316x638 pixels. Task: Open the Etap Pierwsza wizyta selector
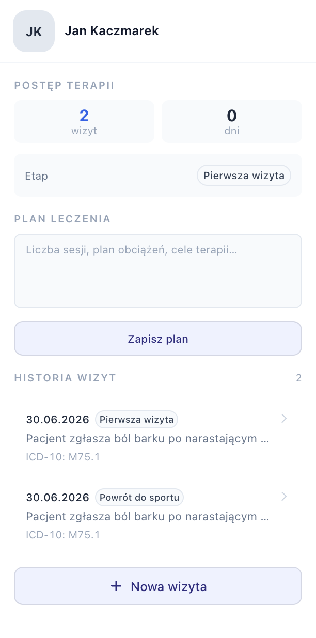(244, 176)
